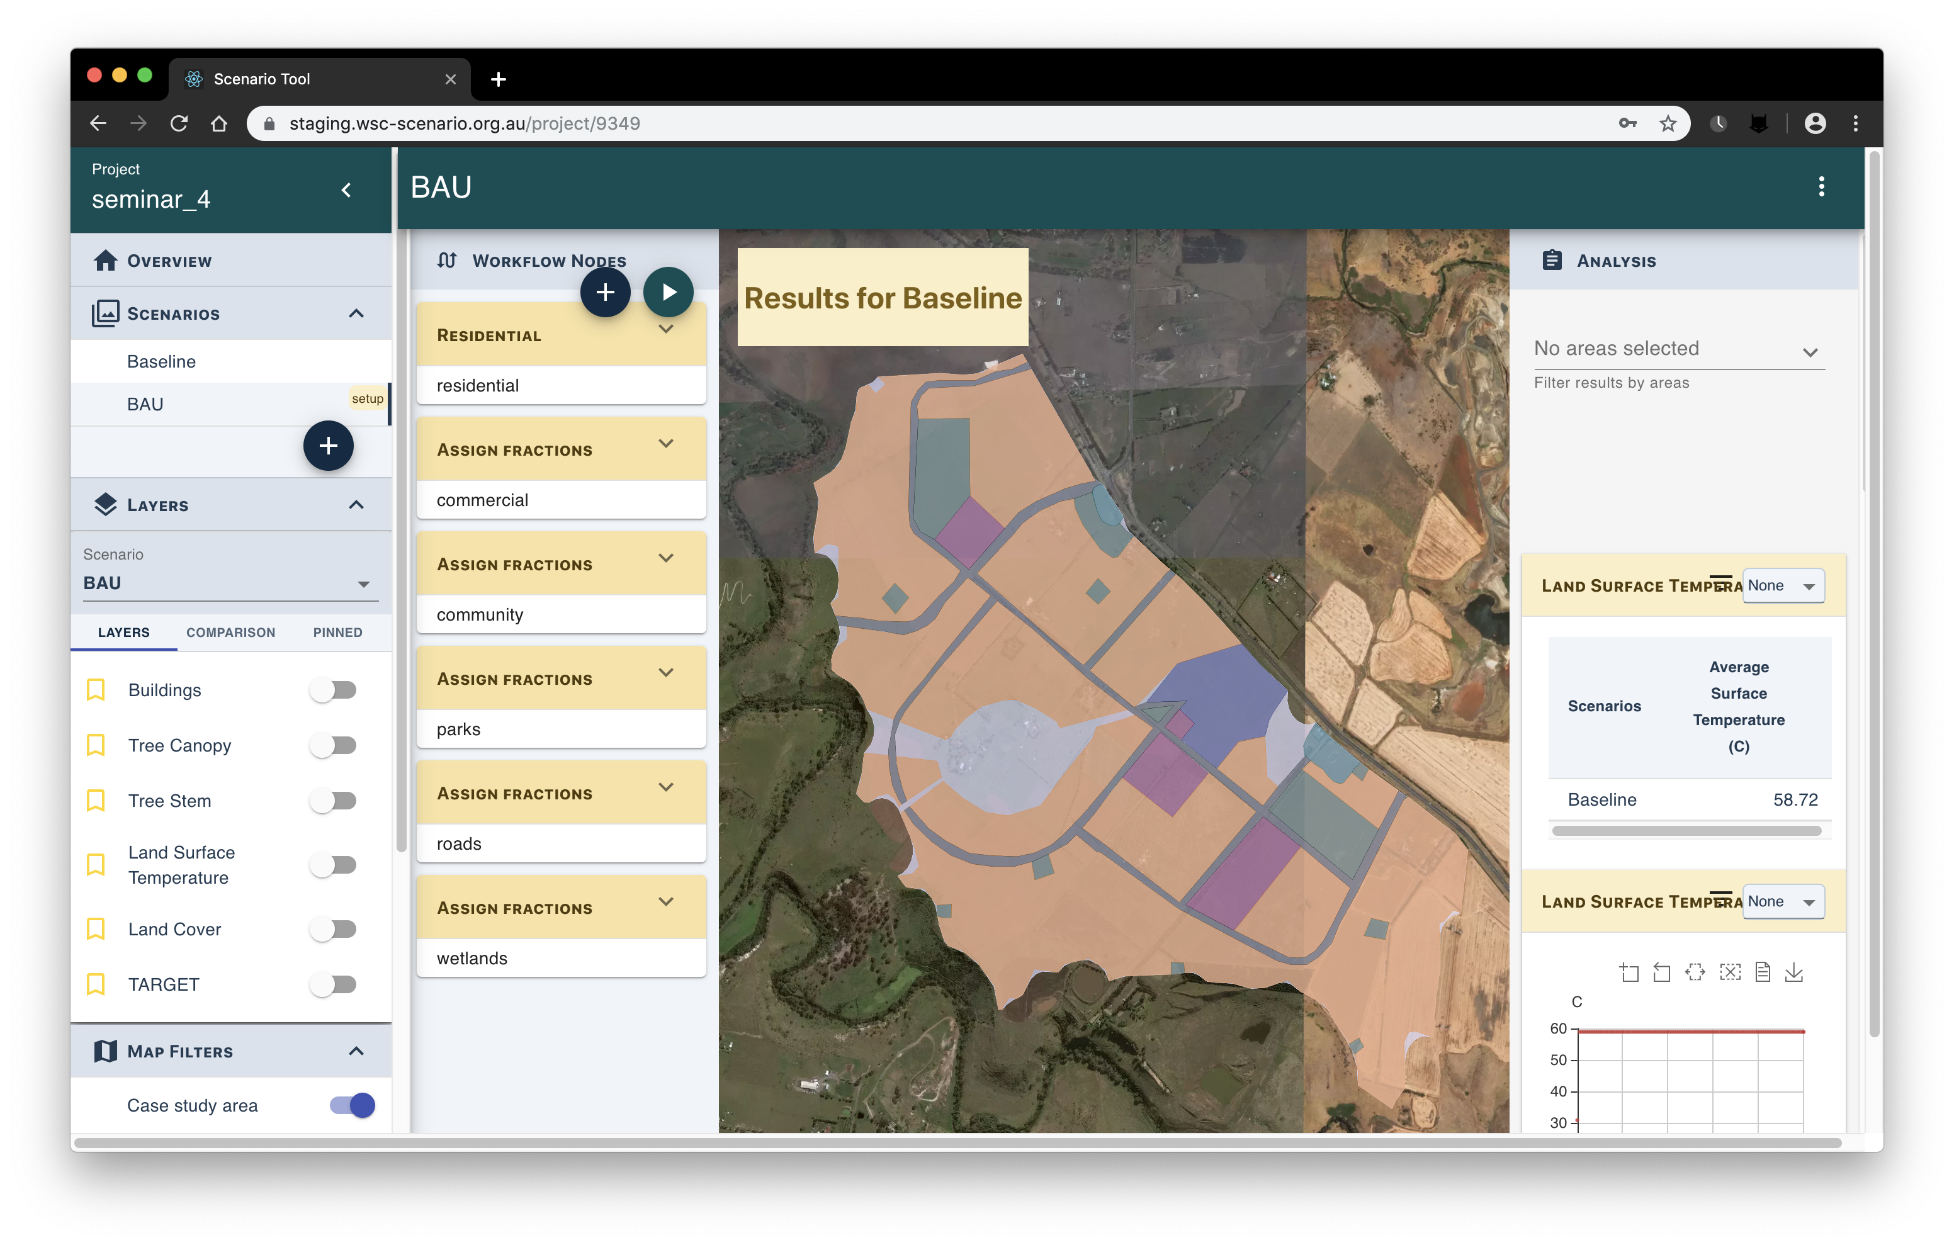1954x1245 pixels.
Task: Click the roads workflow node entry
Action: (561, 843)
